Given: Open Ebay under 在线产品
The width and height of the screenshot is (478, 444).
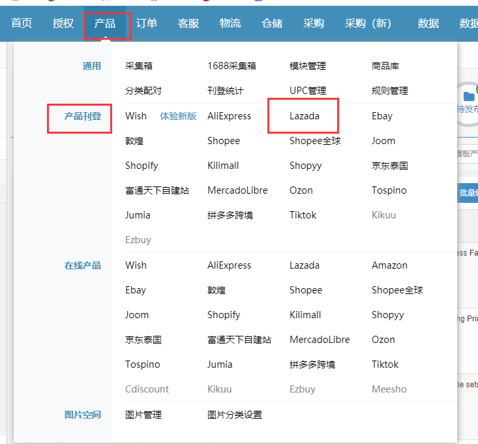Looking at the screenshot, I should (136, 290).
